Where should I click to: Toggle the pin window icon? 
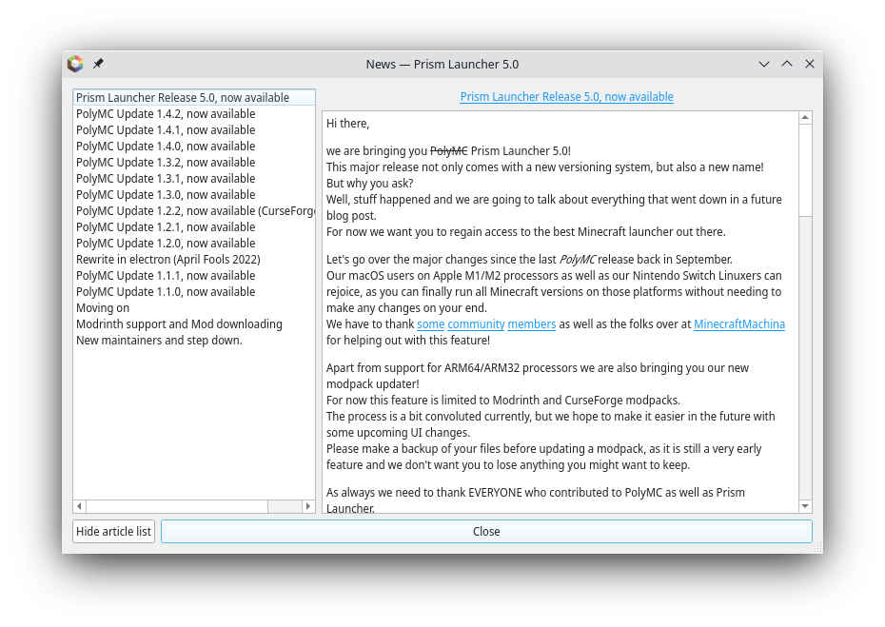(98, 64)
